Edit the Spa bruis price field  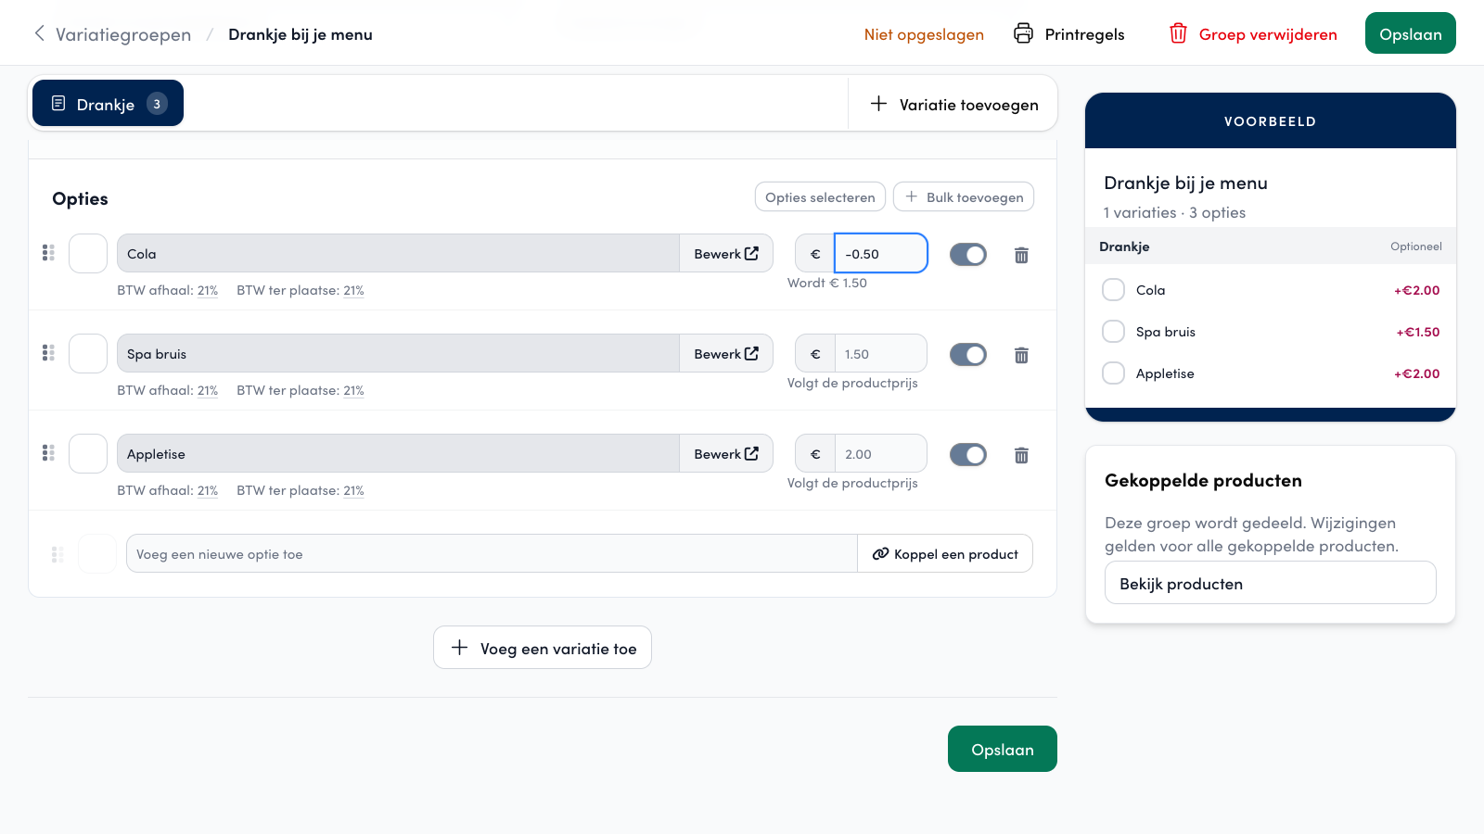pos(881,353)
